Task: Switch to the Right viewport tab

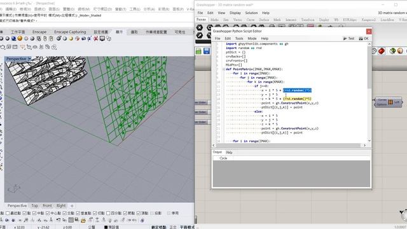Action: (61, 205)
